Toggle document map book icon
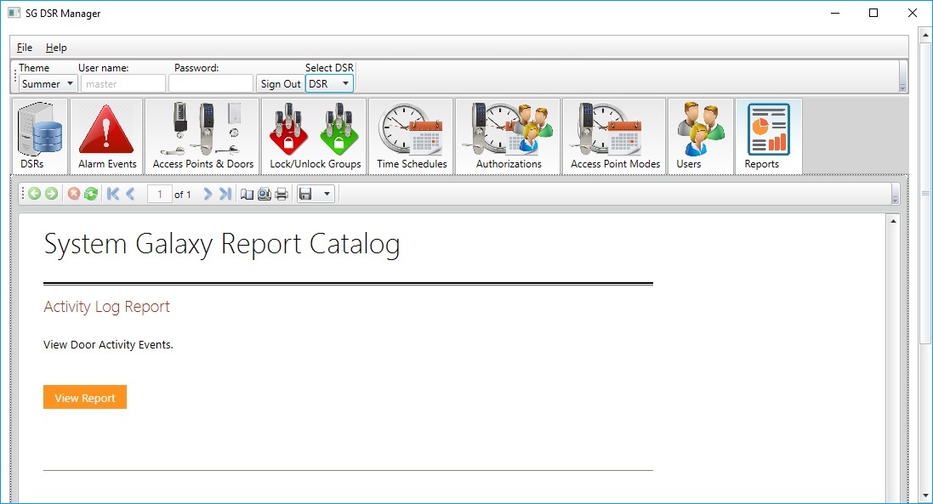Screen dimensions: 933x504 [x=247, y=194]
